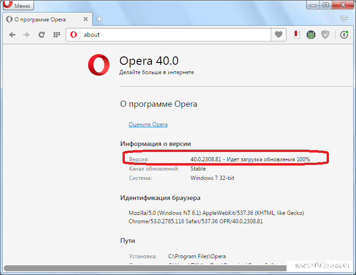Reload the page with the refresh icon
The image size is (356, 275).
point(41,35)
